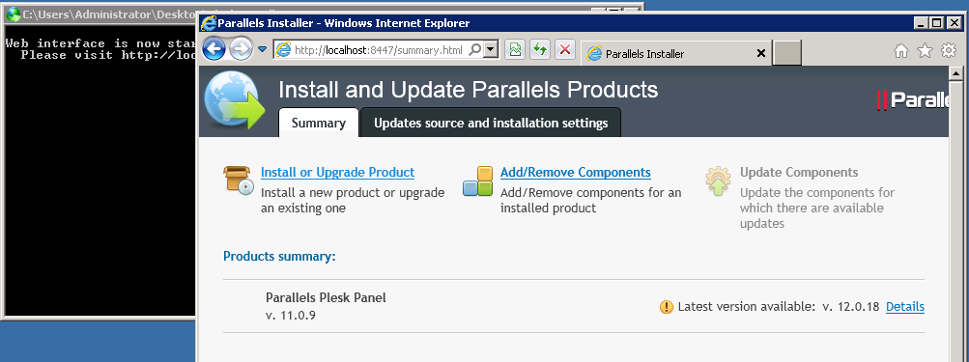The width and height of the screenshot is (969, 362).
Task: Open the Add/Remove Components link
Action: [576, 173]
